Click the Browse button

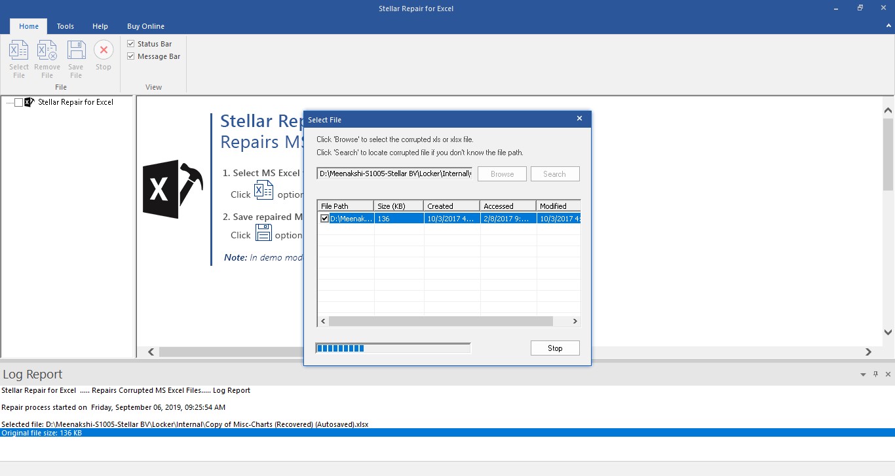coord(503,174)
